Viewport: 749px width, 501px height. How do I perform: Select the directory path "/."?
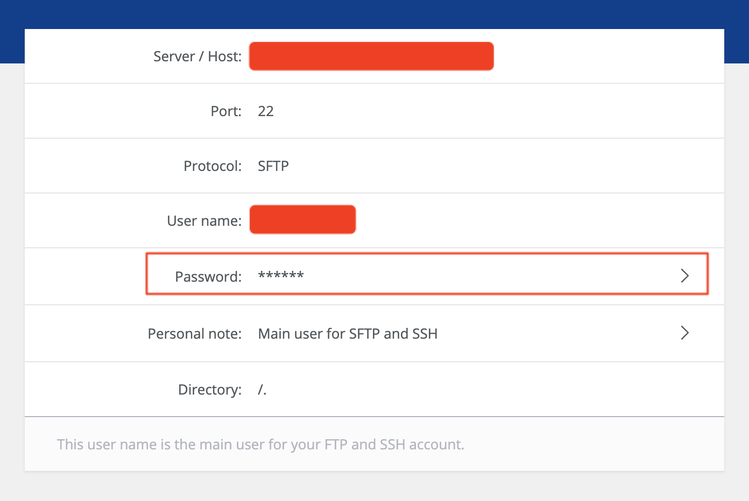[x=262, y=390]
